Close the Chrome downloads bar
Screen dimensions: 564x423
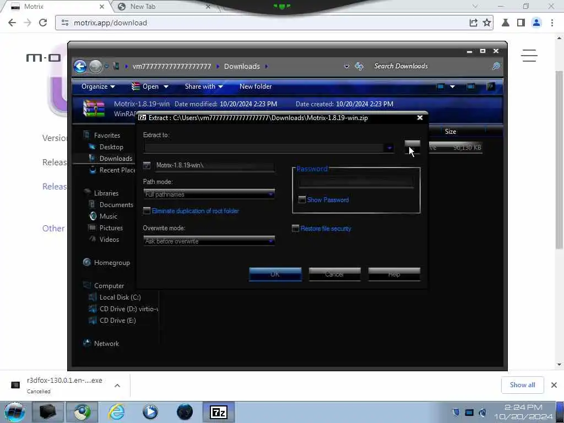[554, 385]
